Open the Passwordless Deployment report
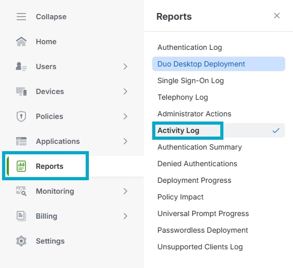The height and width of the screenshot is (268, 293). click(x=203, y=230)
